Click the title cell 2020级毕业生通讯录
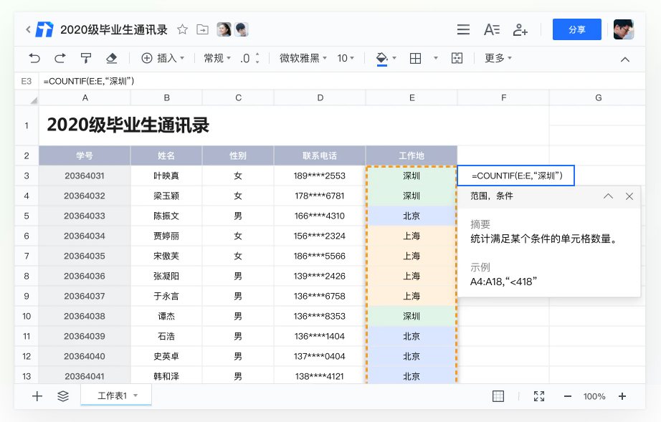The width and height of the screenshot is (661, 422). pos(294,125)
